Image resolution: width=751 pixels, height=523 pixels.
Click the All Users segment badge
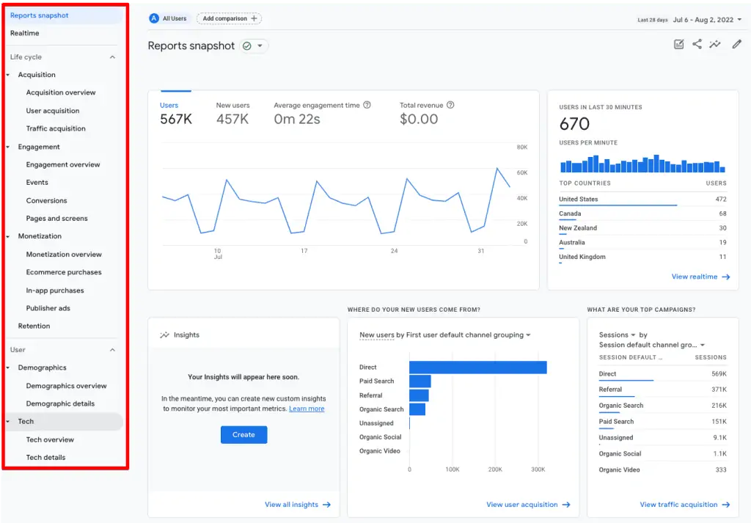click(169, 18)
